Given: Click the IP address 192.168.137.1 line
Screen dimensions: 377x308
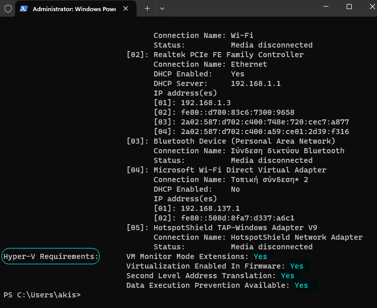Looking at the screenshot, I should coord(197,208).
